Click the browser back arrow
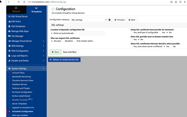The width and height of the screenshot is (187, 117). click(x=9, y=2)
